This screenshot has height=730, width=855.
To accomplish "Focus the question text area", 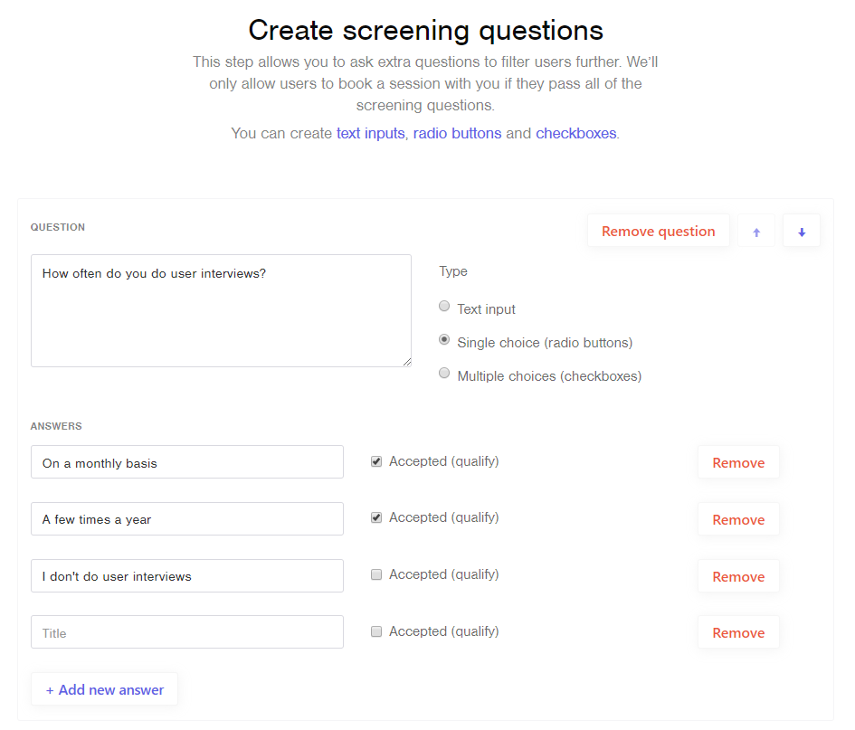I will coord(221,311).
